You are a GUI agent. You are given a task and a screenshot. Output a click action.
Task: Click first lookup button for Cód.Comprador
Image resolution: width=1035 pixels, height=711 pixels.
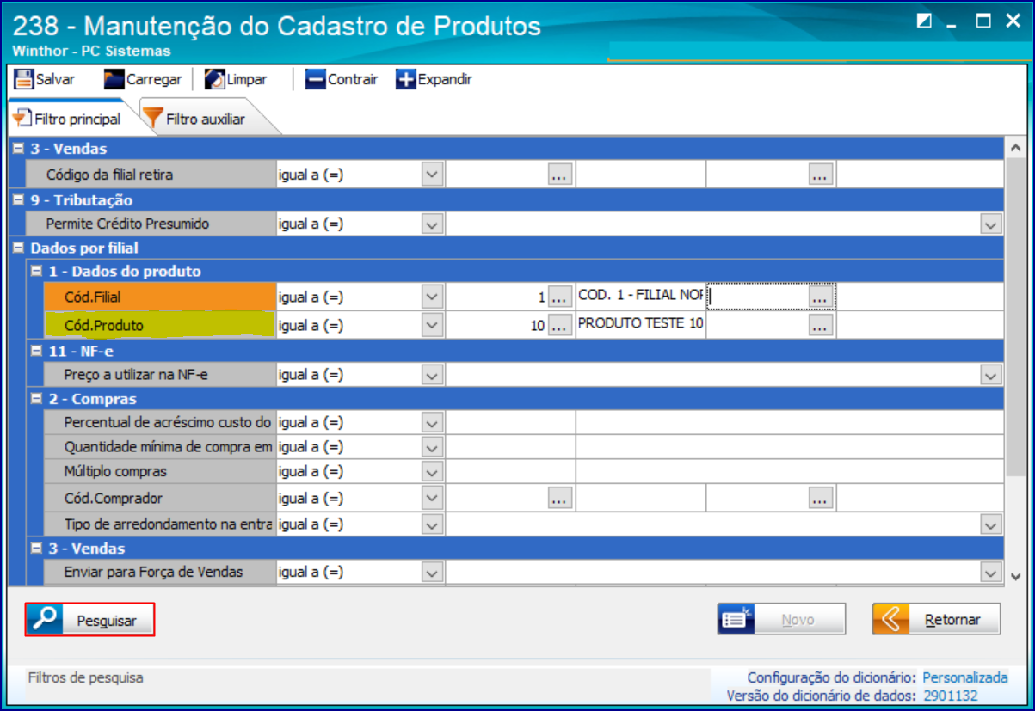point(561,498)
